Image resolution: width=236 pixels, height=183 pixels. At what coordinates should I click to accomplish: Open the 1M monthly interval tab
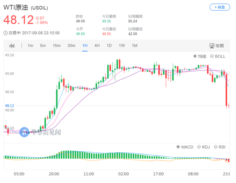pos(134,46)
